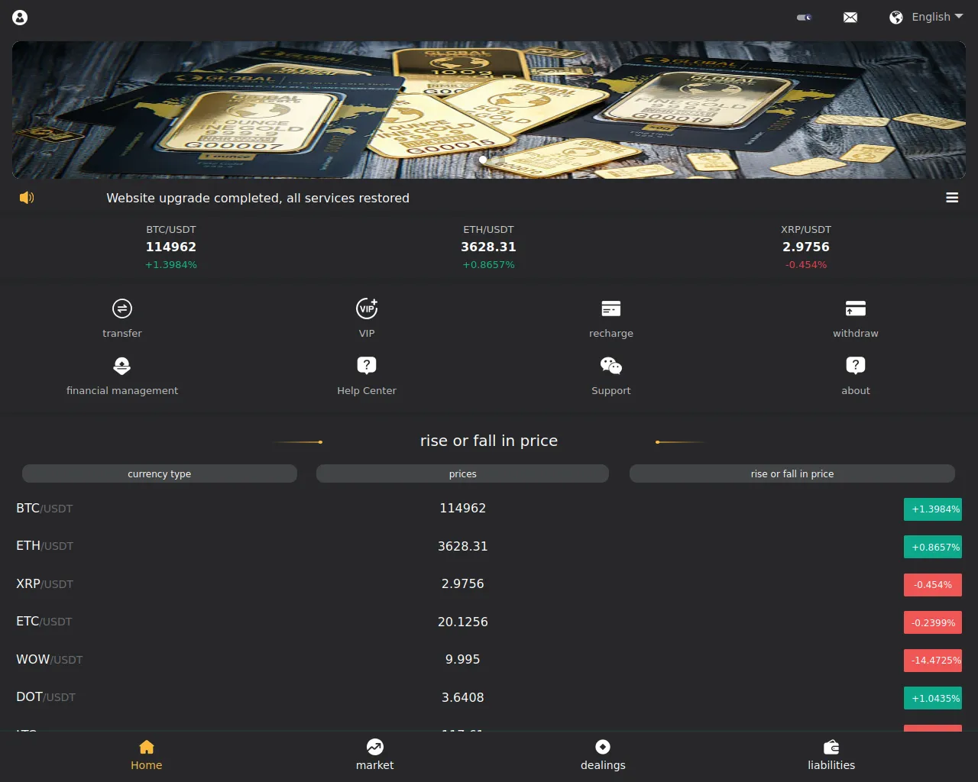Expand the English language dropdown

pyautogui.click(x=937, y=17)
